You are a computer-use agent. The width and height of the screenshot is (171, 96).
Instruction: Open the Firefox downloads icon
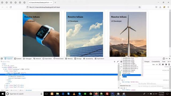tap(160, 7)
